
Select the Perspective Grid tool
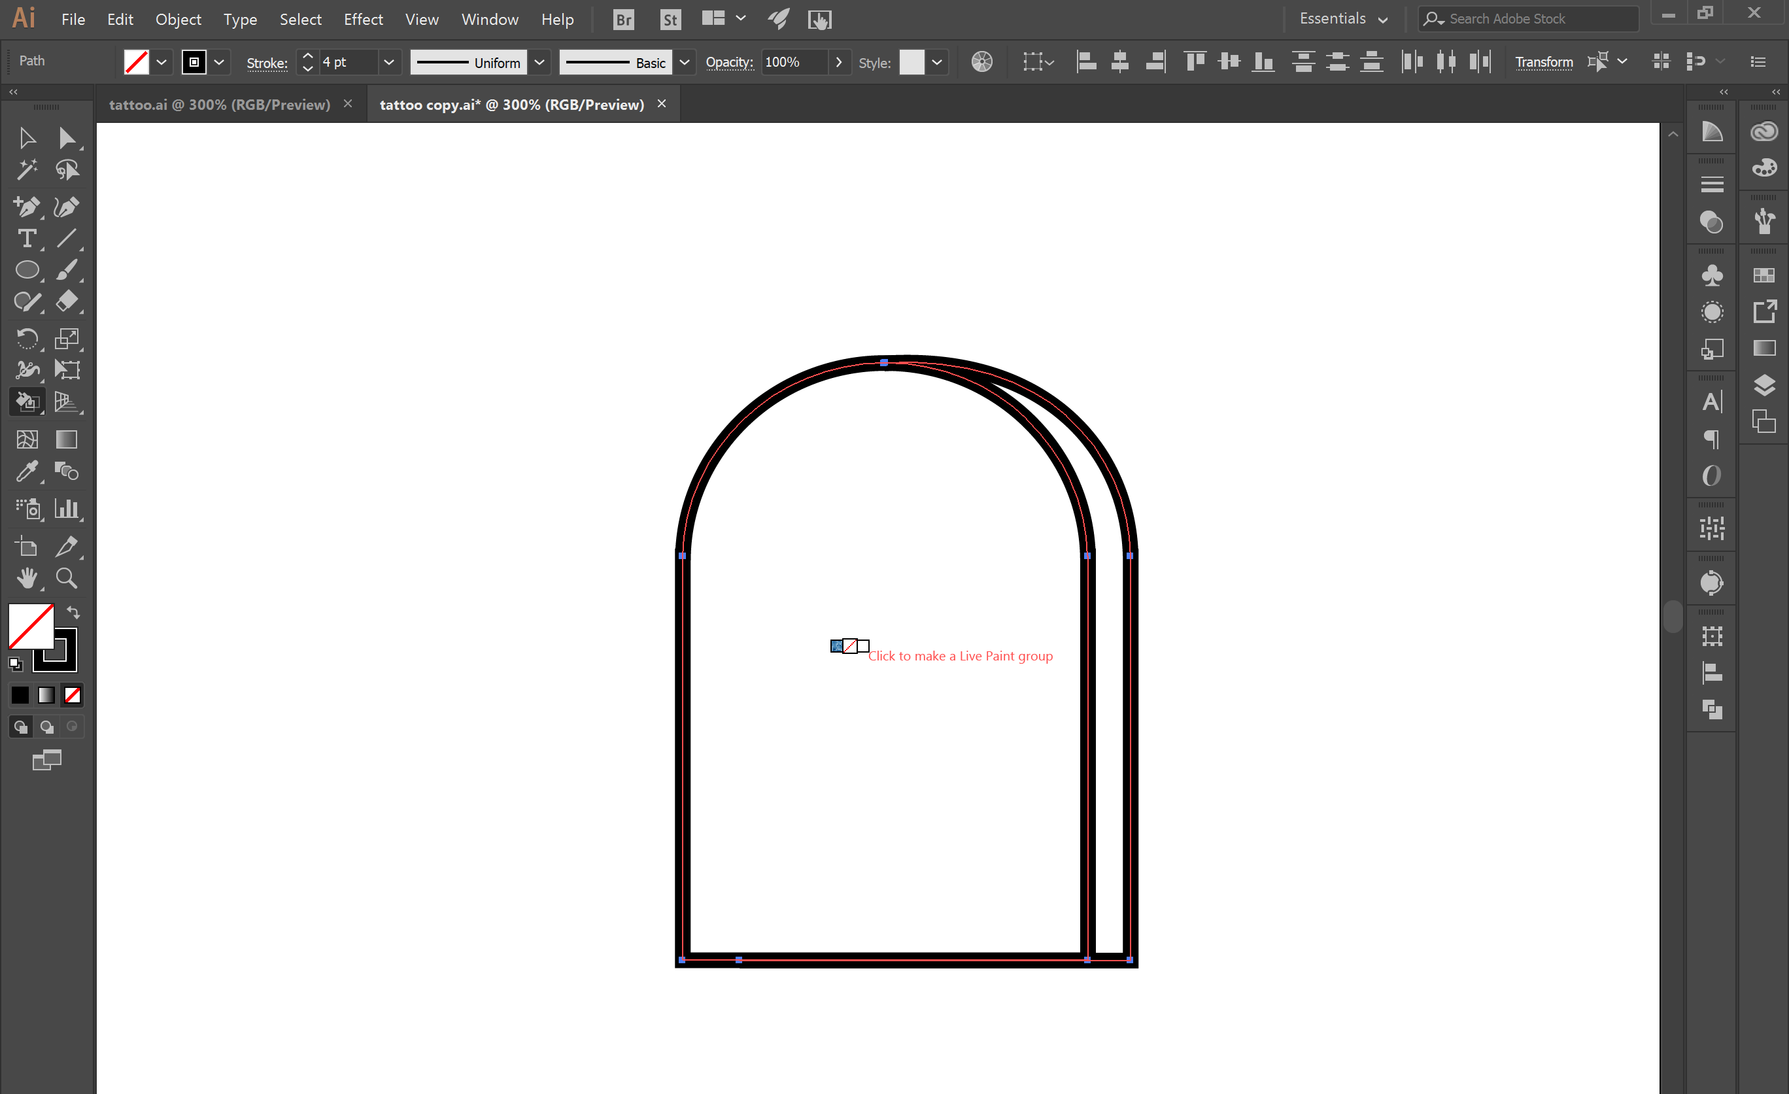click(x=67, y=402)
